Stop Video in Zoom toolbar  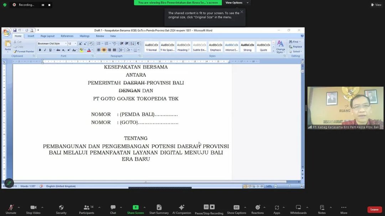click(33, 209)
